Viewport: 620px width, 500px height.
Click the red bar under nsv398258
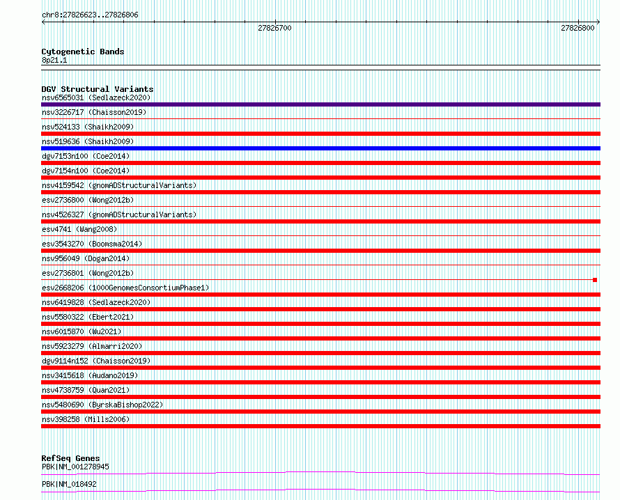point(320,426)
